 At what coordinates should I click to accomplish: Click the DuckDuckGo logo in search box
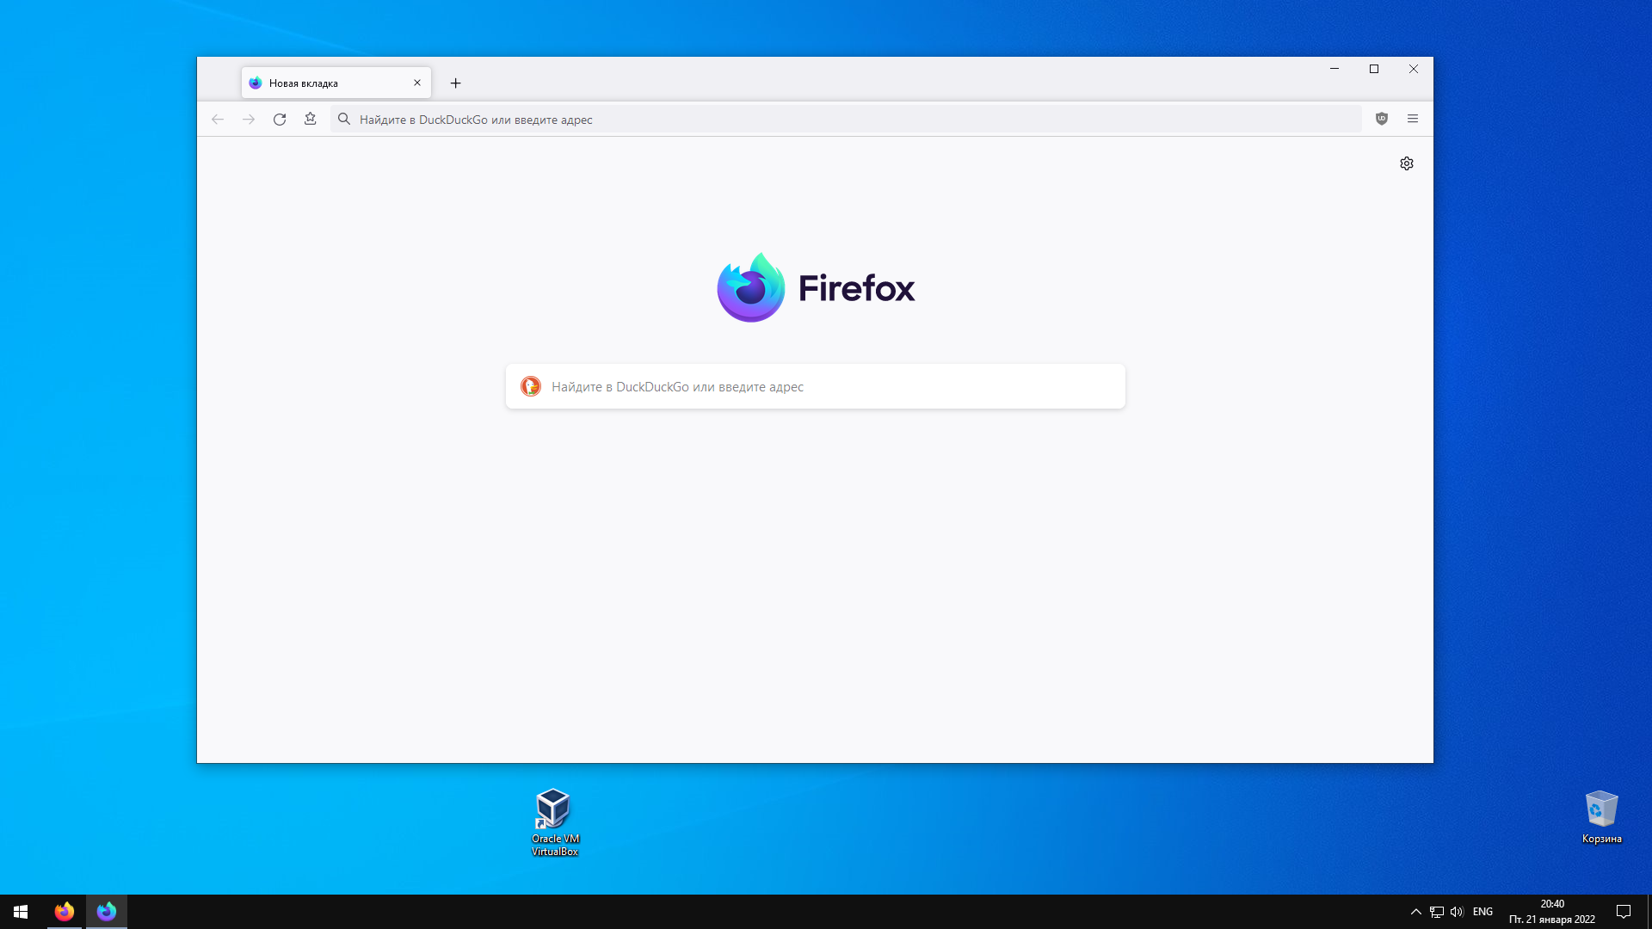tap(531, 387)
